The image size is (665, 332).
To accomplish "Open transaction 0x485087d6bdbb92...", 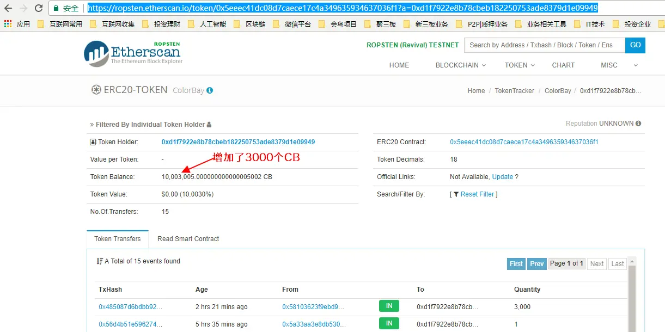I will 130,307.
